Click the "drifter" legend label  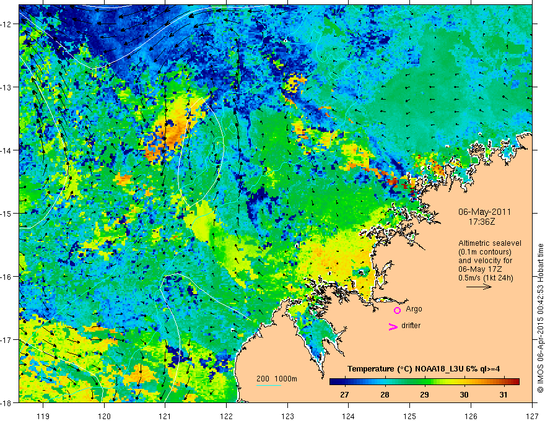(x=411, y=326)
